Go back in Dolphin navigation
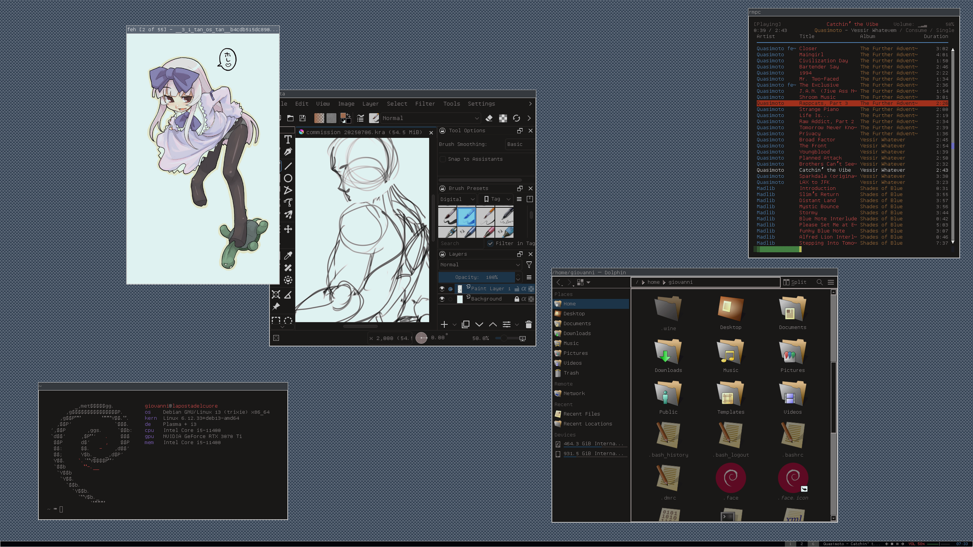Viewport: 973px width, 547px height. tap(559, 282)
